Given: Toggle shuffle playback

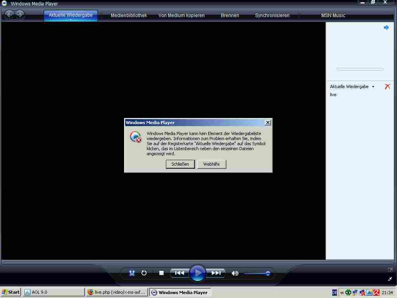Looking at the screenshot, I should pos(132,273).
